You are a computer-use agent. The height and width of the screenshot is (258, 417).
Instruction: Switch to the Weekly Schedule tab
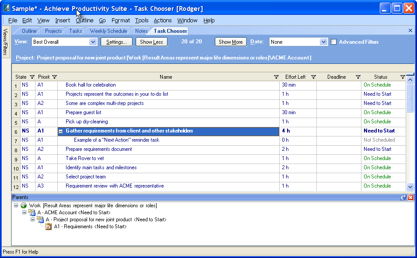pyautogui.click(x=109, y=31)
